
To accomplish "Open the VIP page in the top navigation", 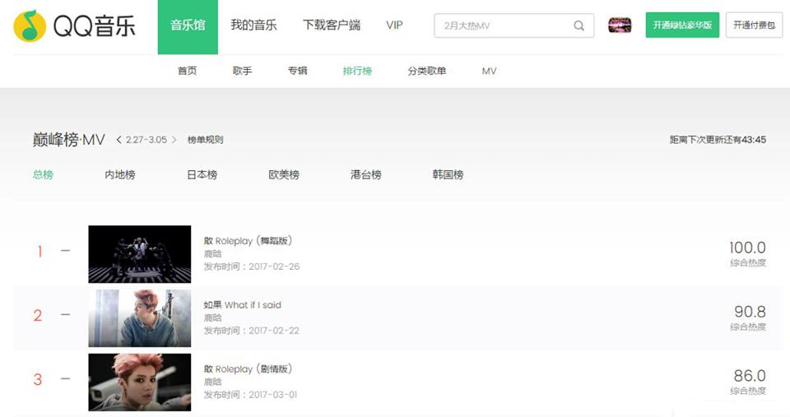I will 394,25.
